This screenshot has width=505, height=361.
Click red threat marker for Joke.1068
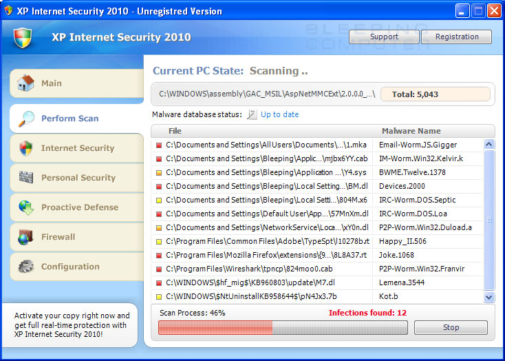tap(159, 256)
